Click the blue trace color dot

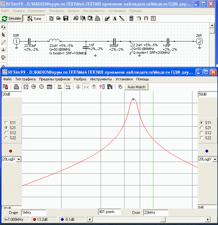(x=207, y=151)
